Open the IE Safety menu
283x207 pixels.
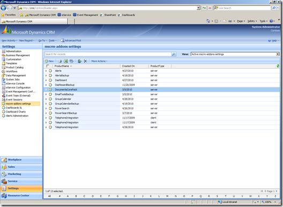pos(252,21)
